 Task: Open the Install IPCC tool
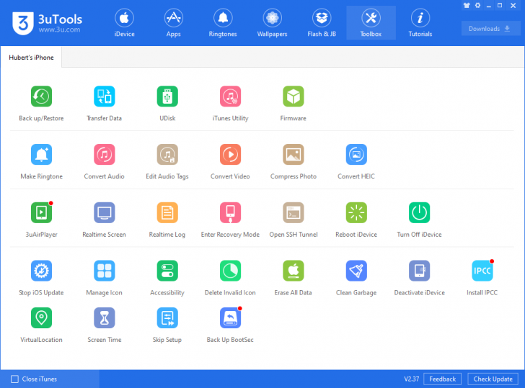(x=482, y=271)
